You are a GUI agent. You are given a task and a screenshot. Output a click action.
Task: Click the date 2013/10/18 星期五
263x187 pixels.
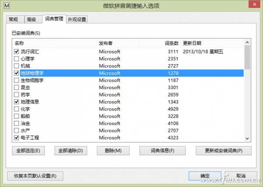(x=203, y=52)
